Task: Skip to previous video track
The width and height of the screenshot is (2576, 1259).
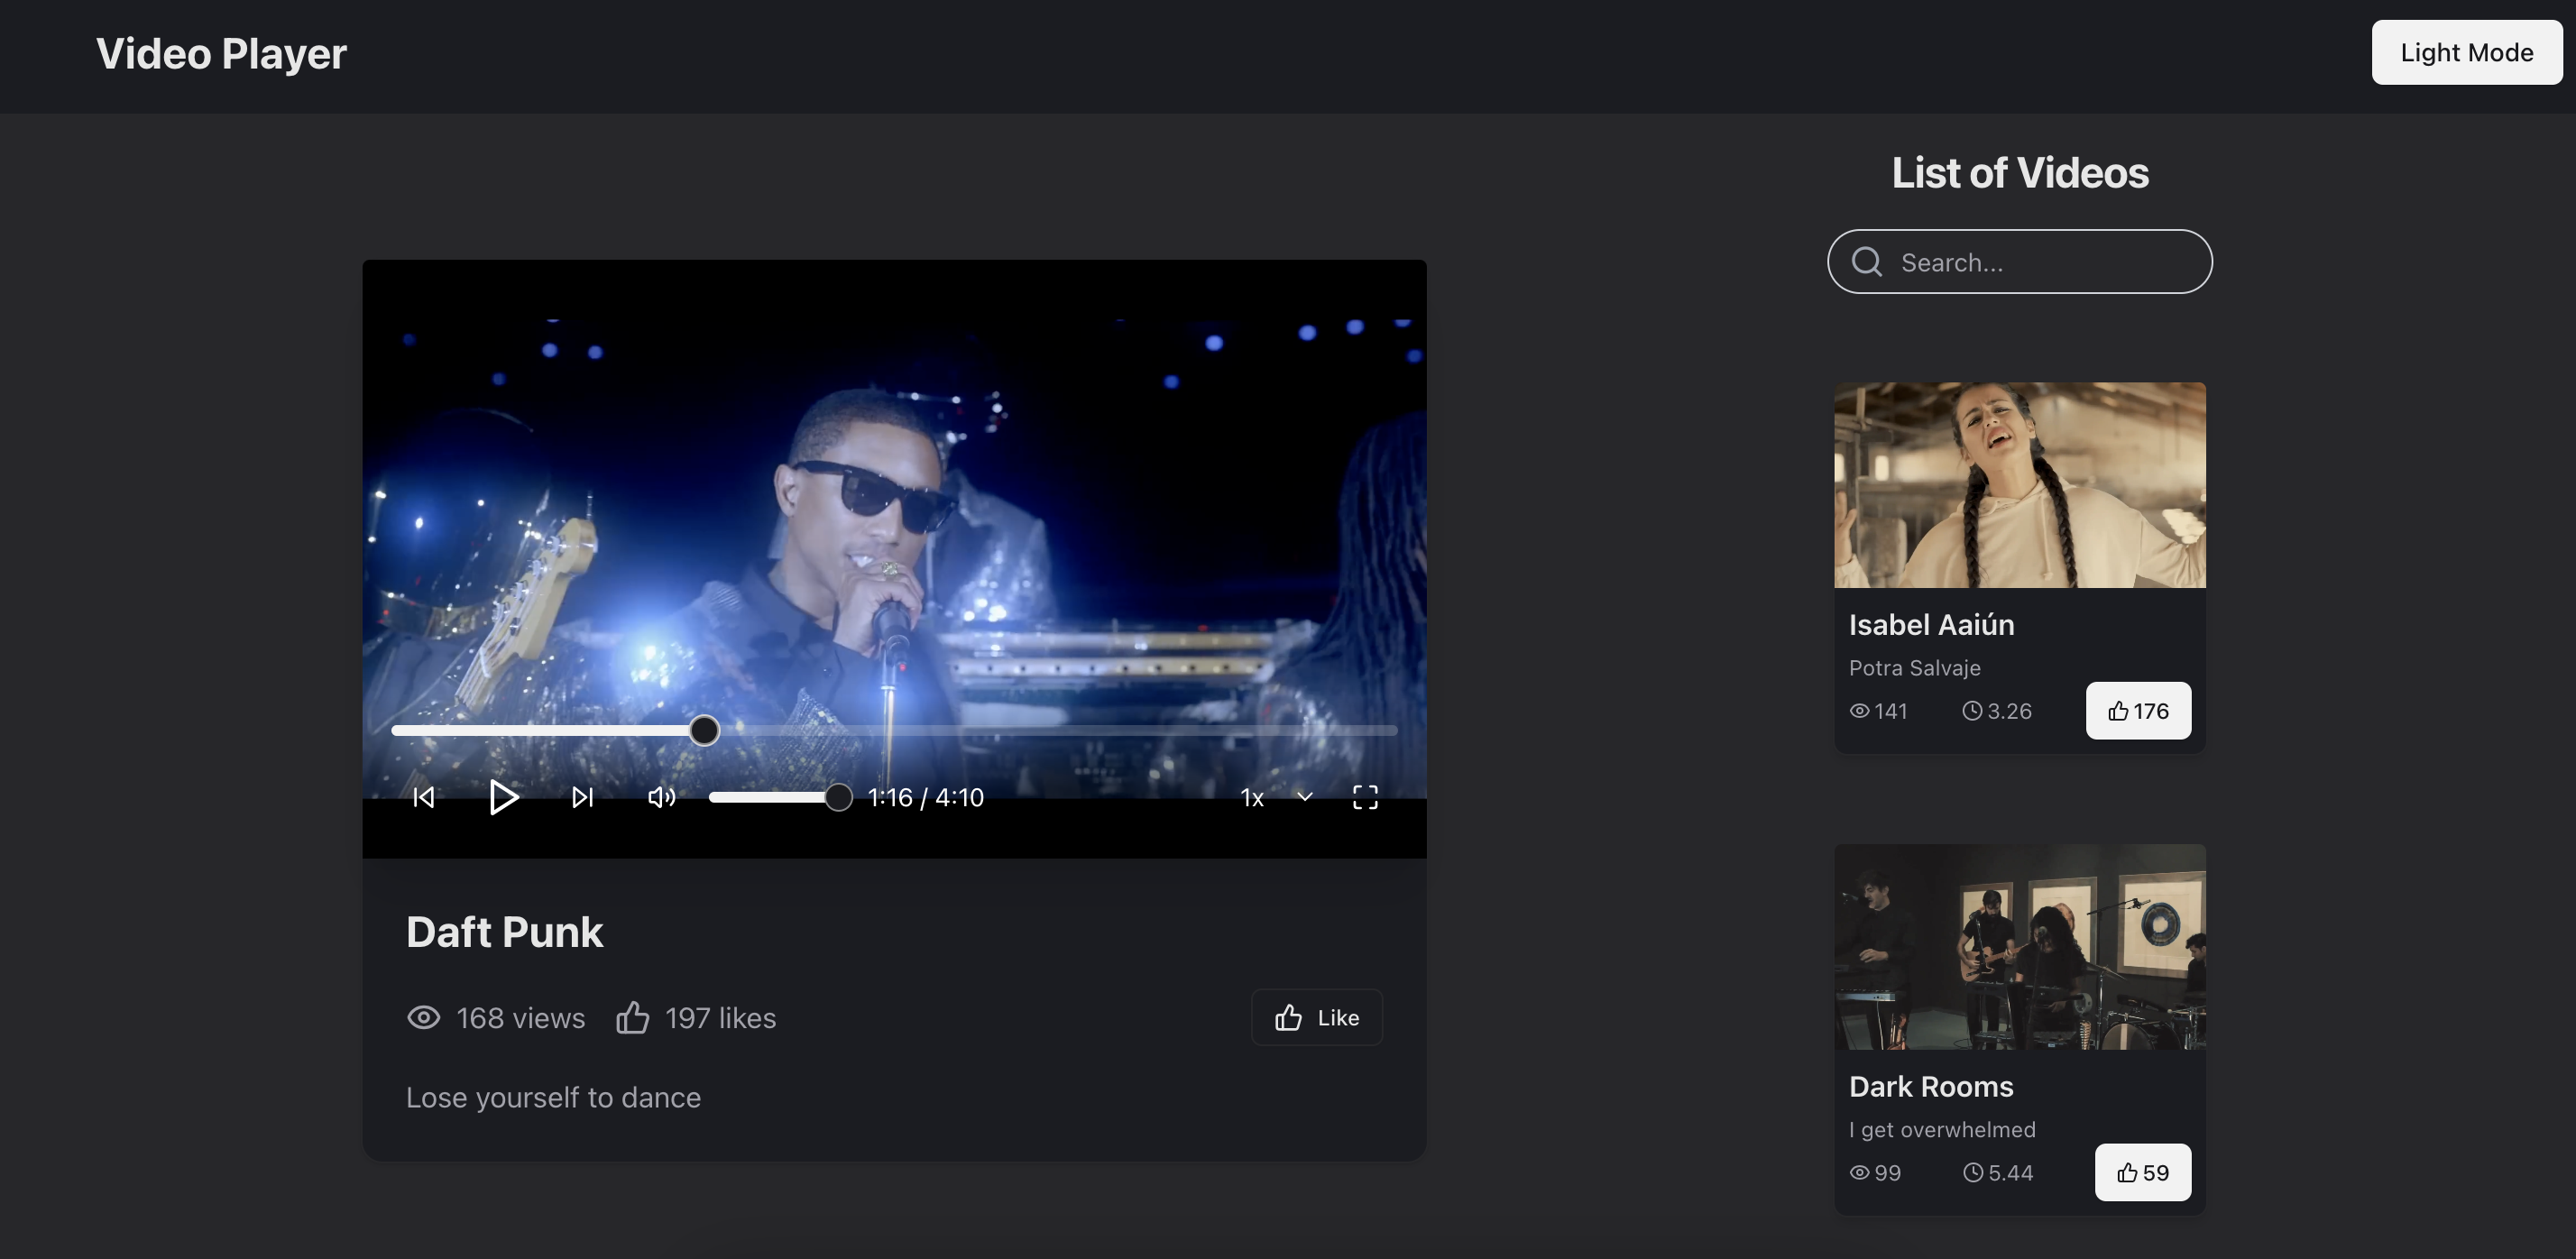Action: pos(424,797)
